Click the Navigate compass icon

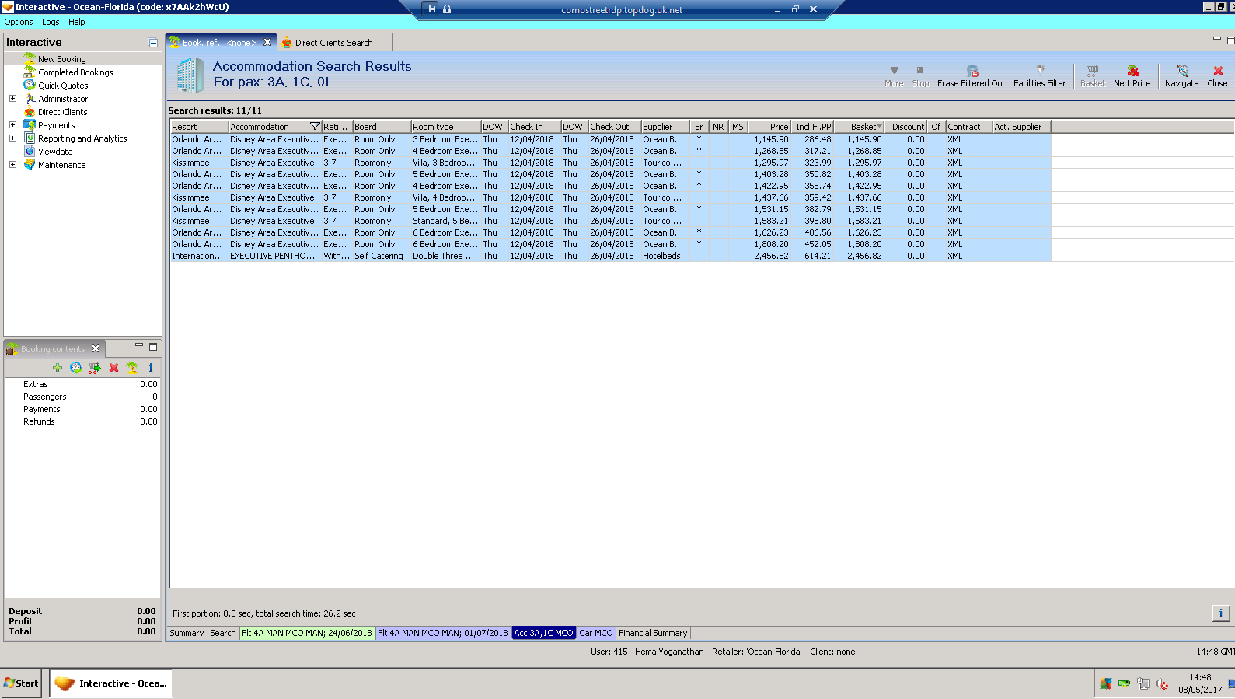[1182, 71]
